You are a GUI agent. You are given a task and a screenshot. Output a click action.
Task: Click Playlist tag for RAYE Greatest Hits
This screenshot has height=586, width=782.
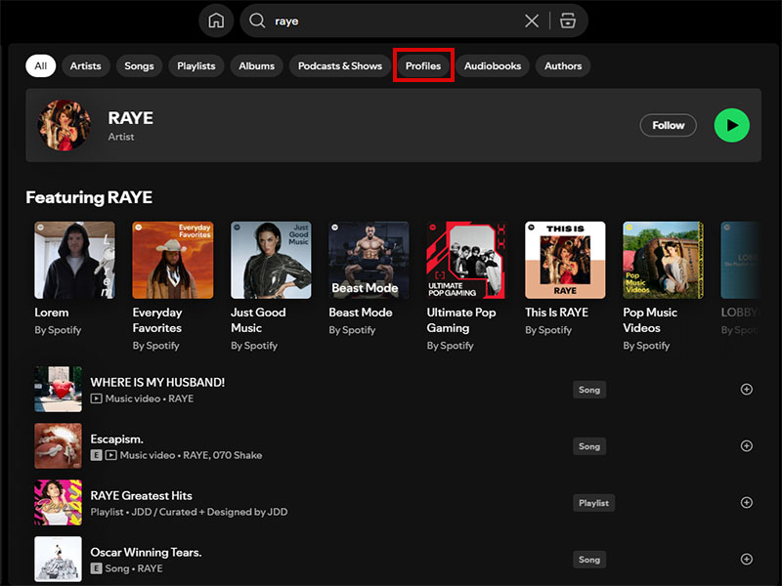click(593, 503)
